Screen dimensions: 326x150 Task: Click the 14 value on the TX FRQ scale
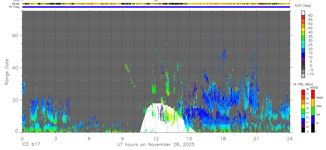pos(307,108)
